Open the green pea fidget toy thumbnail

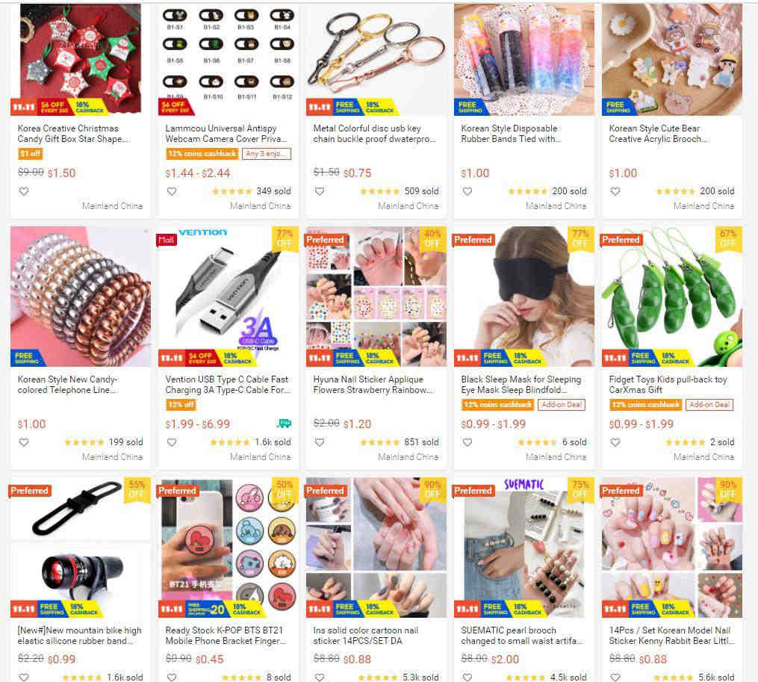[x=672, y=297]
